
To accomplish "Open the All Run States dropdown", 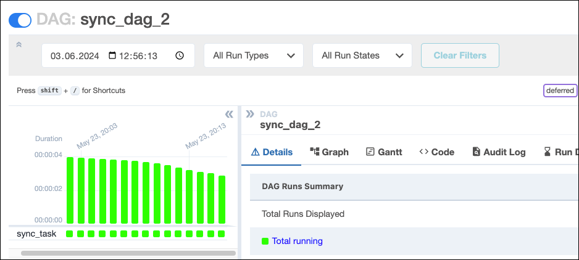I will click(x=362, y=55).
